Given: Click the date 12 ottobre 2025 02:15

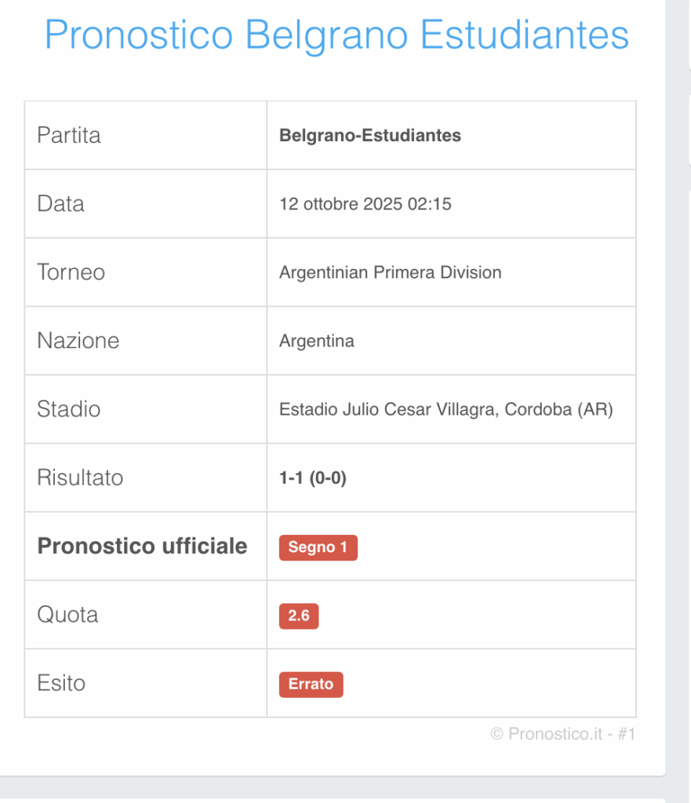Looking at the screenshot, I should 366,205.
